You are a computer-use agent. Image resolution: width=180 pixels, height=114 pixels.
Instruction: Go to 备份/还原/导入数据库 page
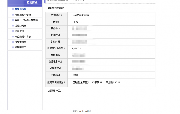tap(26, 20)
